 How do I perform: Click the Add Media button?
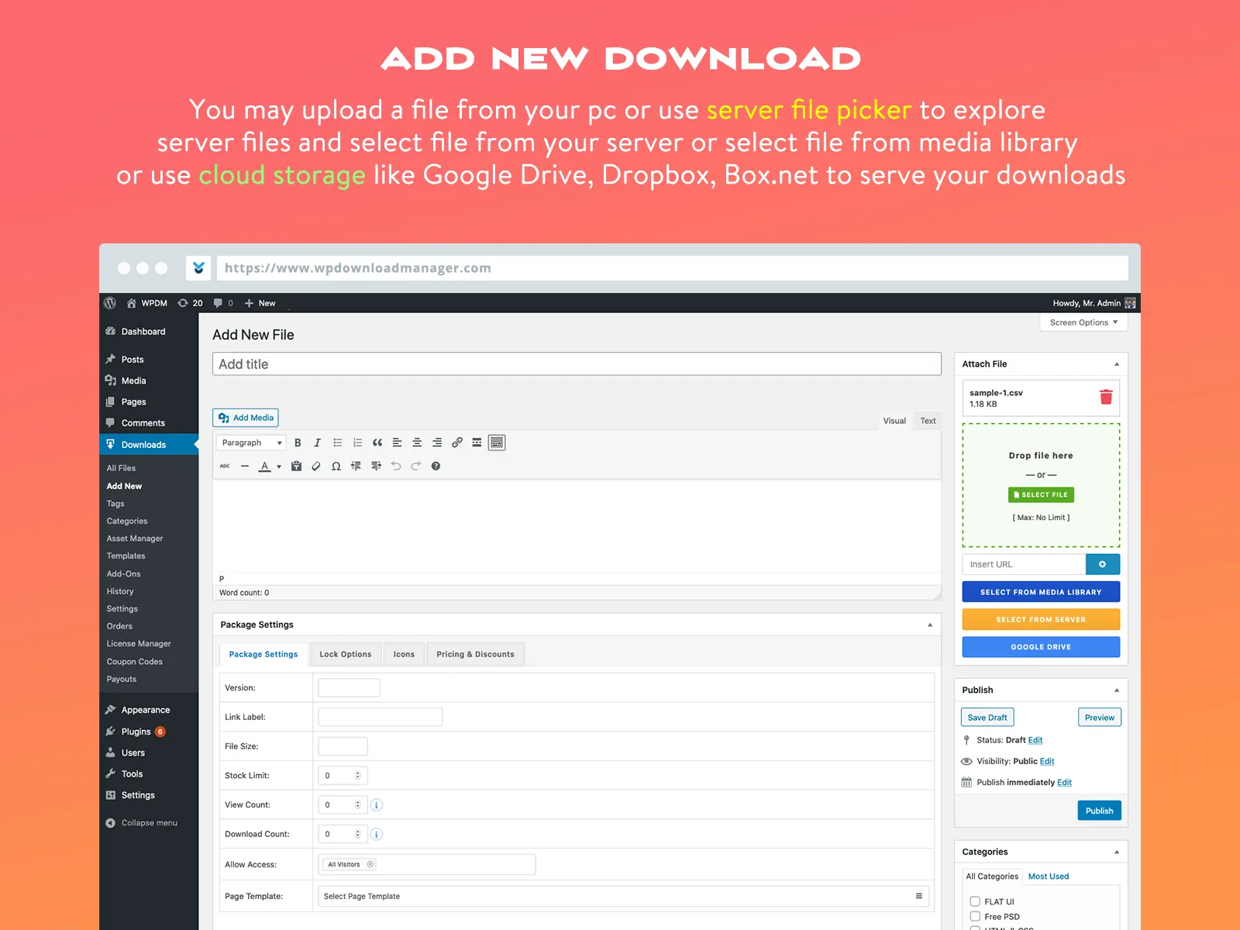click(245, 417)
